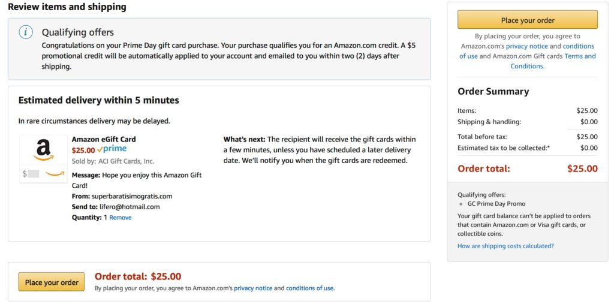Open conditions of use link in sidebar
Viewport: 614px width, 307px height.
526,51
